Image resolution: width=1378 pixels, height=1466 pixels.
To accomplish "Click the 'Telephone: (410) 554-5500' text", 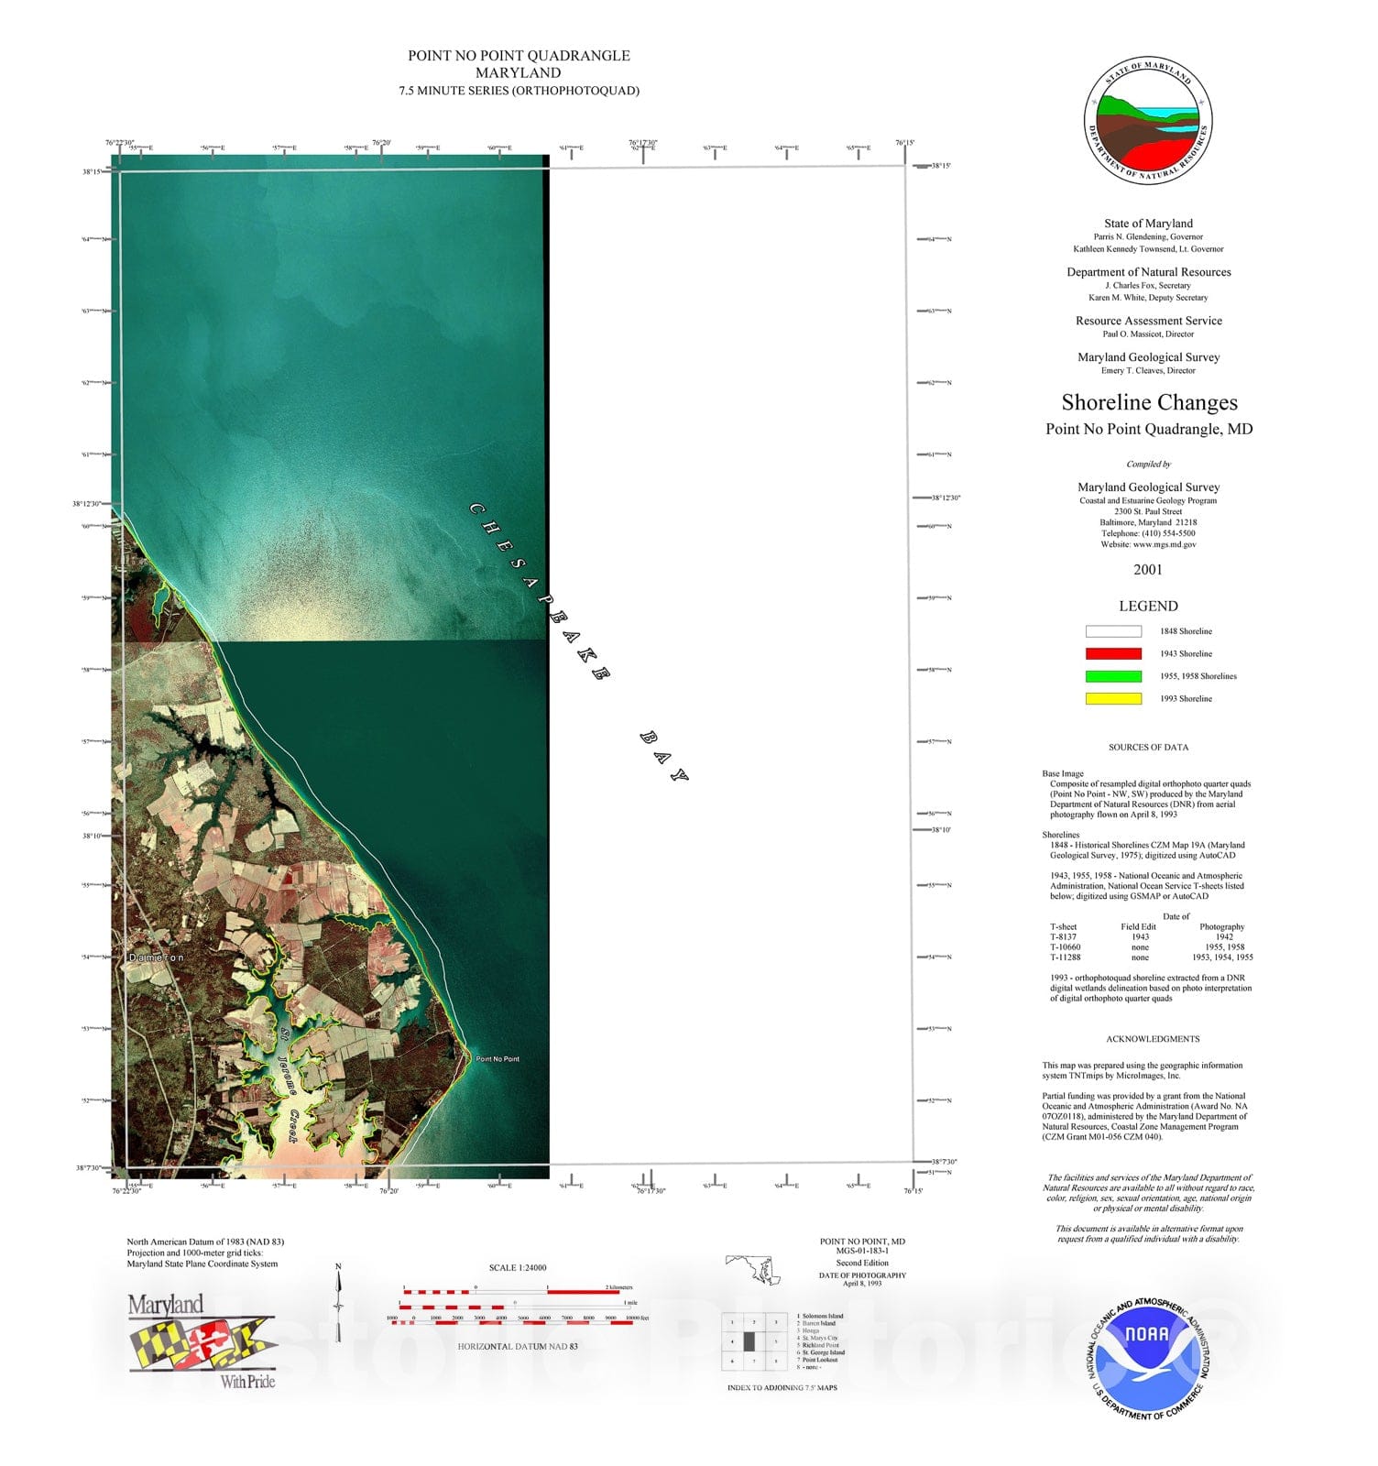I will 1148,533.
